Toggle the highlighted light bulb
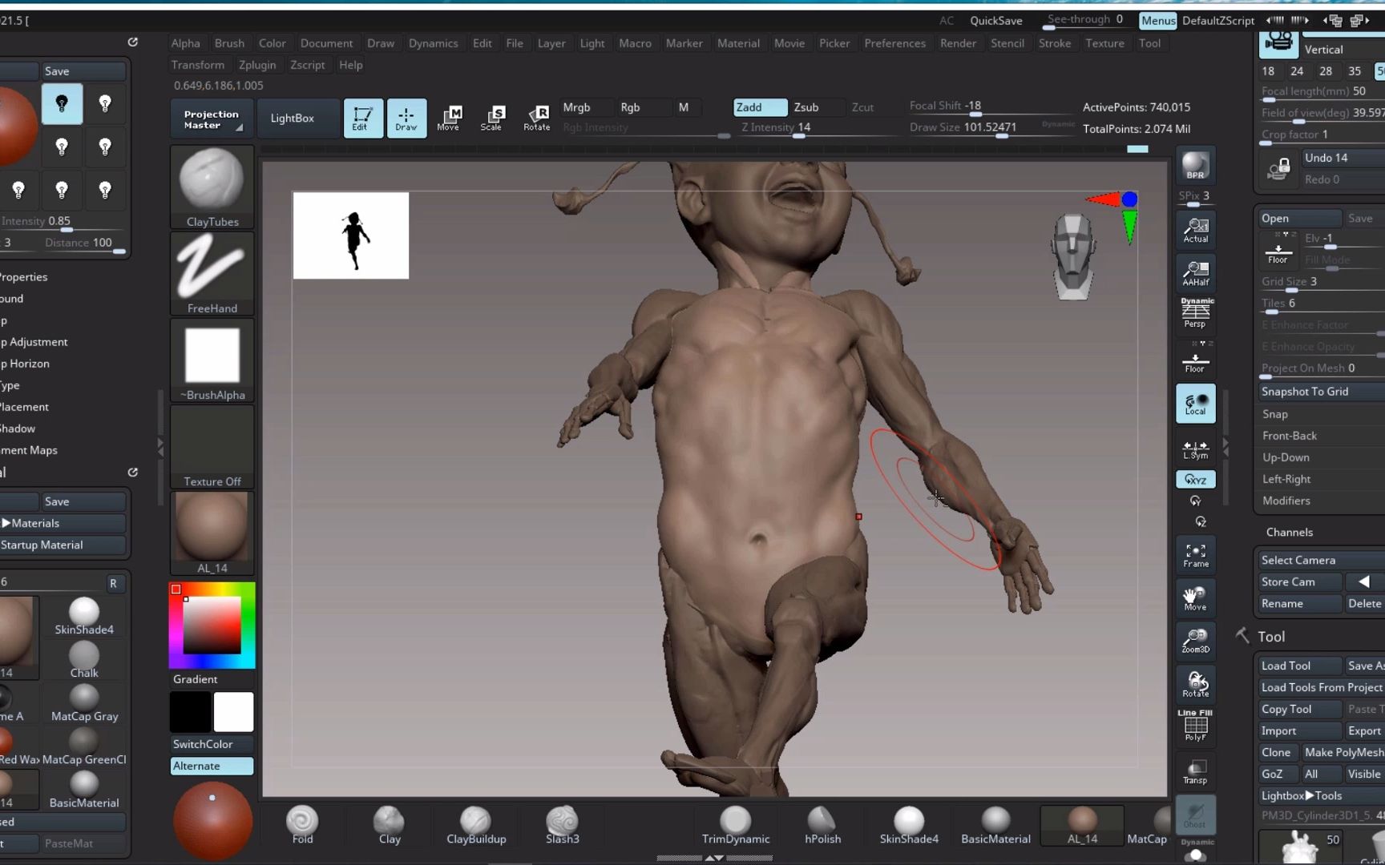 [62, 103]
